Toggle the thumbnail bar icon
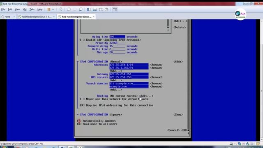The image size is (263, 148). pyautogui.click(x=95, y=9)
